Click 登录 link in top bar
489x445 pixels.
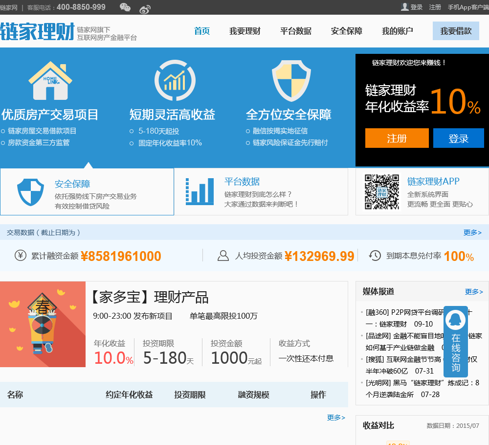coord(416,7)
